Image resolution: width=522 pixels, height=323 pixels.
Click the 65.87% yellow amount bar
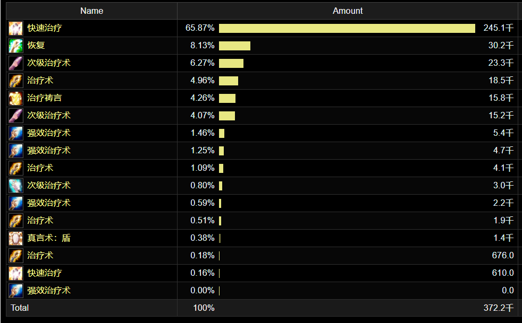347,28
